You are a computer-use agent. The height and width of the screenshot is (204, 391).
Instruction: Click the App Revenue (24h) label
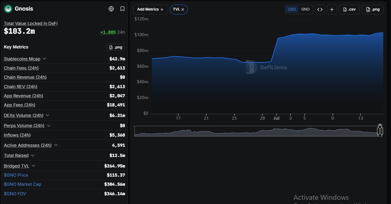(x=24, y=96)
